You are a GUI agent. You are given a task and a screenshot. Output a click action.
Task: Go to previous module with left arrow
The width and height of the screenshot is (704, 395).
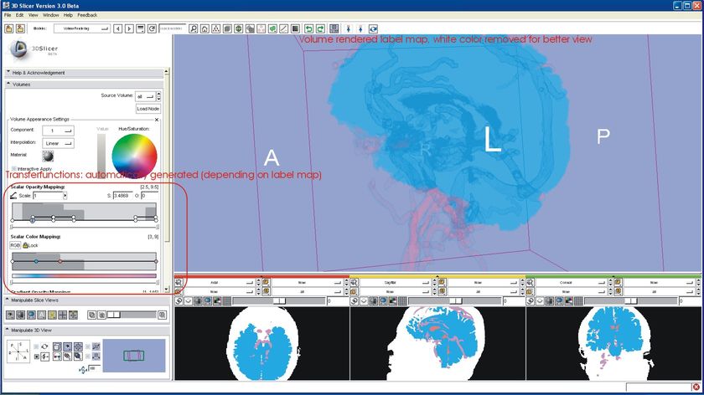[x=118, y=28]
